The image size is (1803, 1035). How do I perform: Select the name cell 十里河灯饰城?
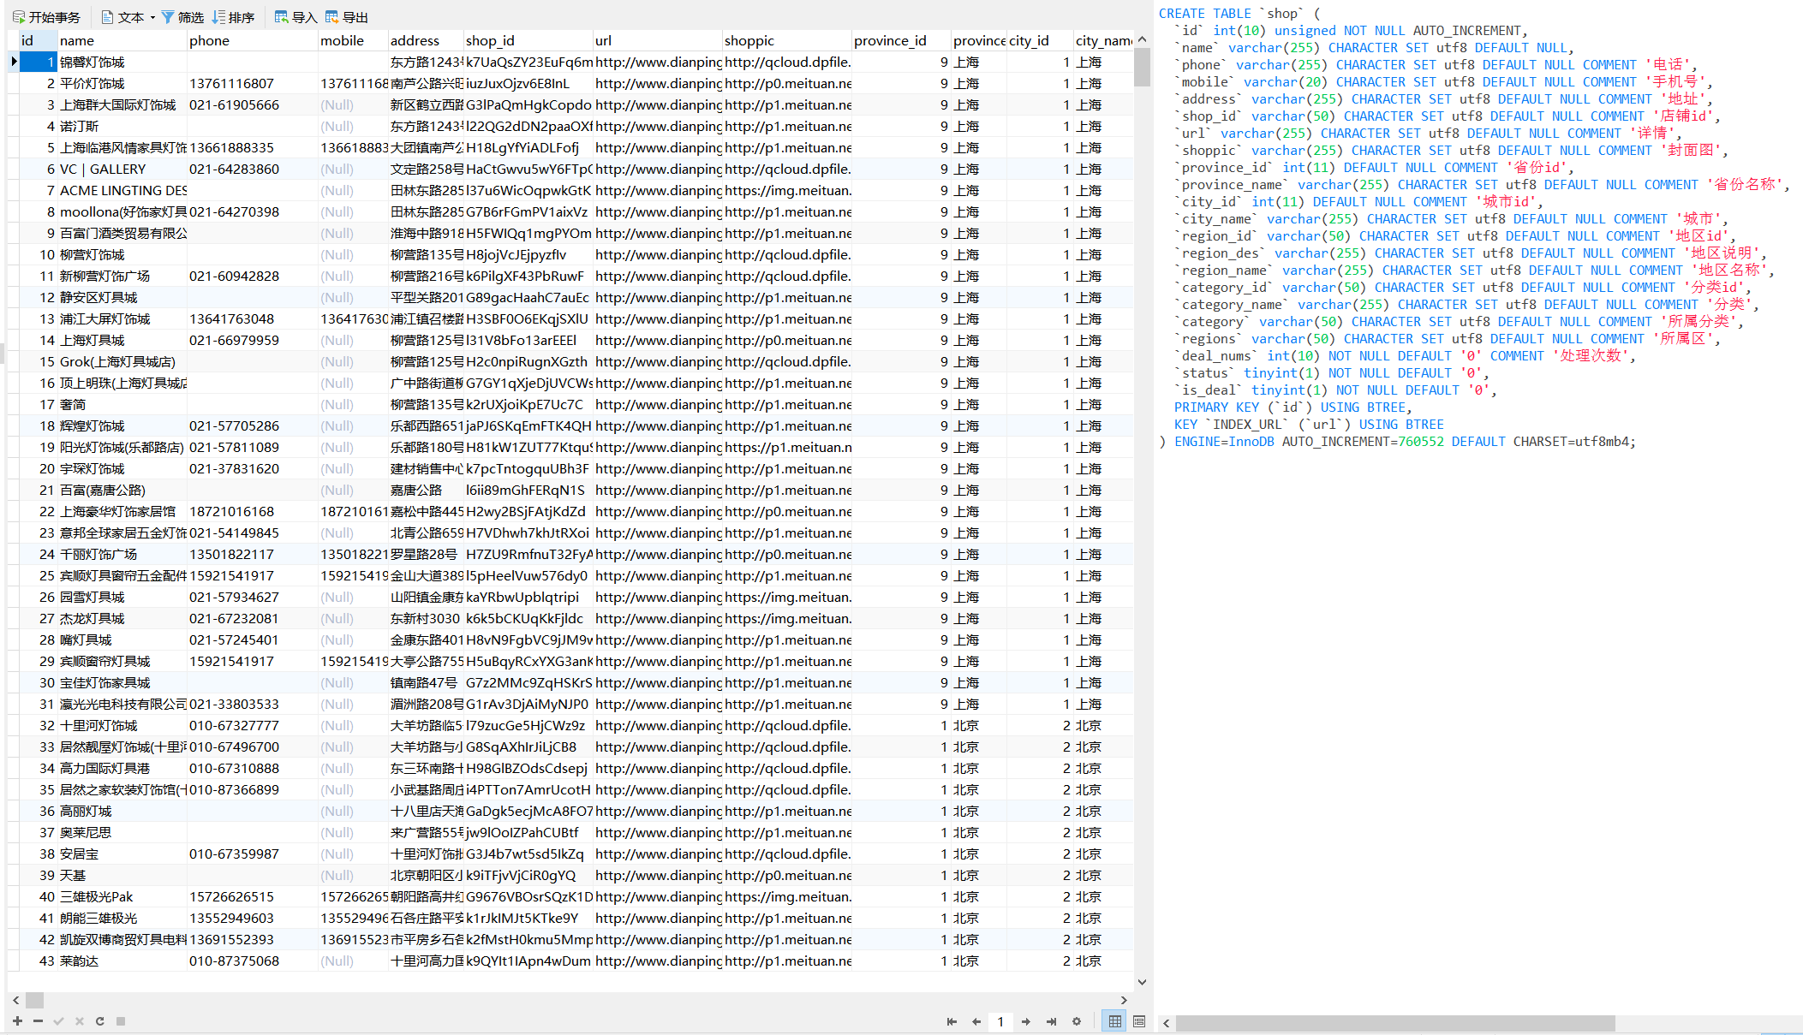coord(122,725)
